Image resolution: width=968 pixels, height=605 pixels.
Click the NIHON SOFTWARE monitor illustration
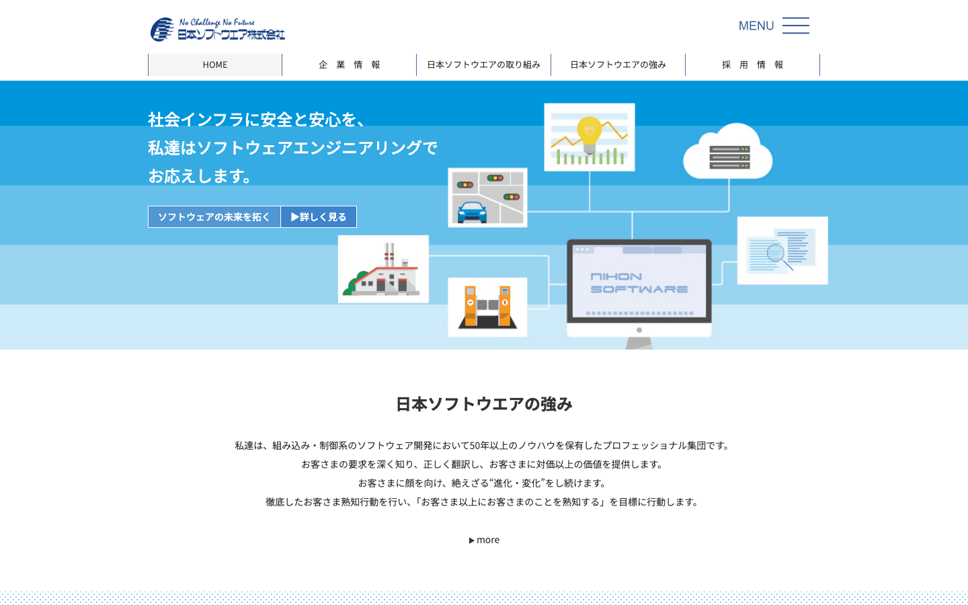[x=639, y=293]
